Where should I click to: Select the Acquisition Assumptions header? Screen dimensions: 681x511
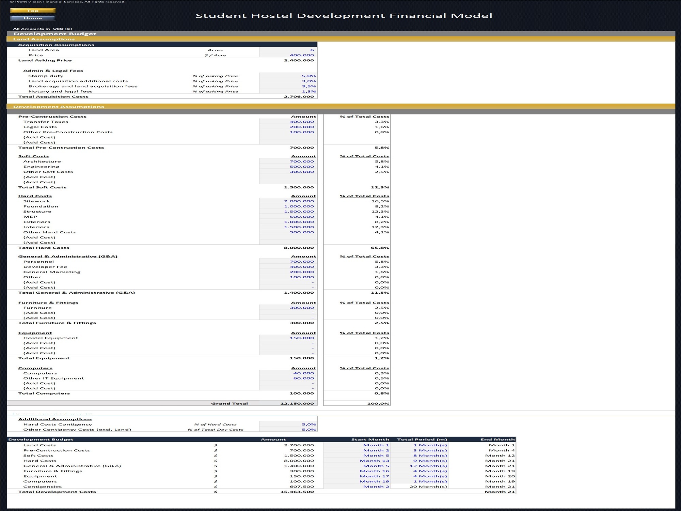[162, 45]
